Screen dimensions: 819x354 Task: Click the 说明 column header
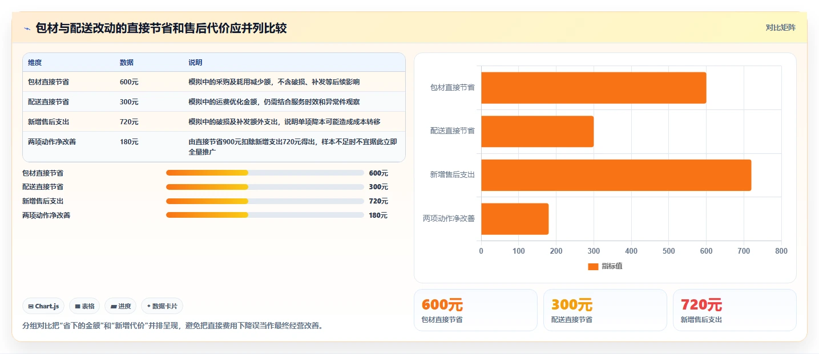[195, 63]
